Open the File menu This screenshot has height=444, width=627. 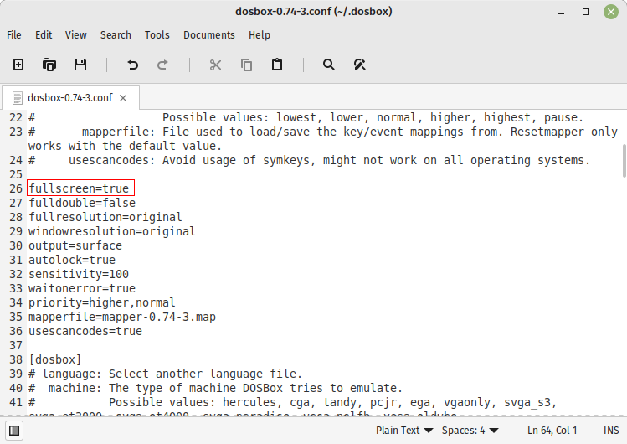tap(14, 35)
